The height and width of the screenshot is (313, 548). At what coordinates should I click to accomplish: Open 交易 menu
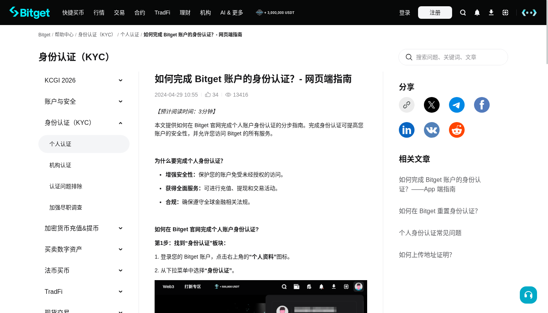pos(119,13)
